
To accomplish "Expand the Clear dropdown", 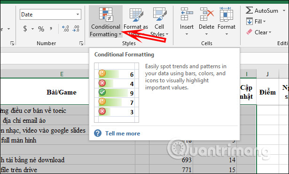I will pyautogui.click(x=270, y=32).
